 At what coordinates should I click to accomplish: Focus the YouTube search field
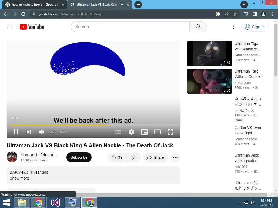pos(130,27)
